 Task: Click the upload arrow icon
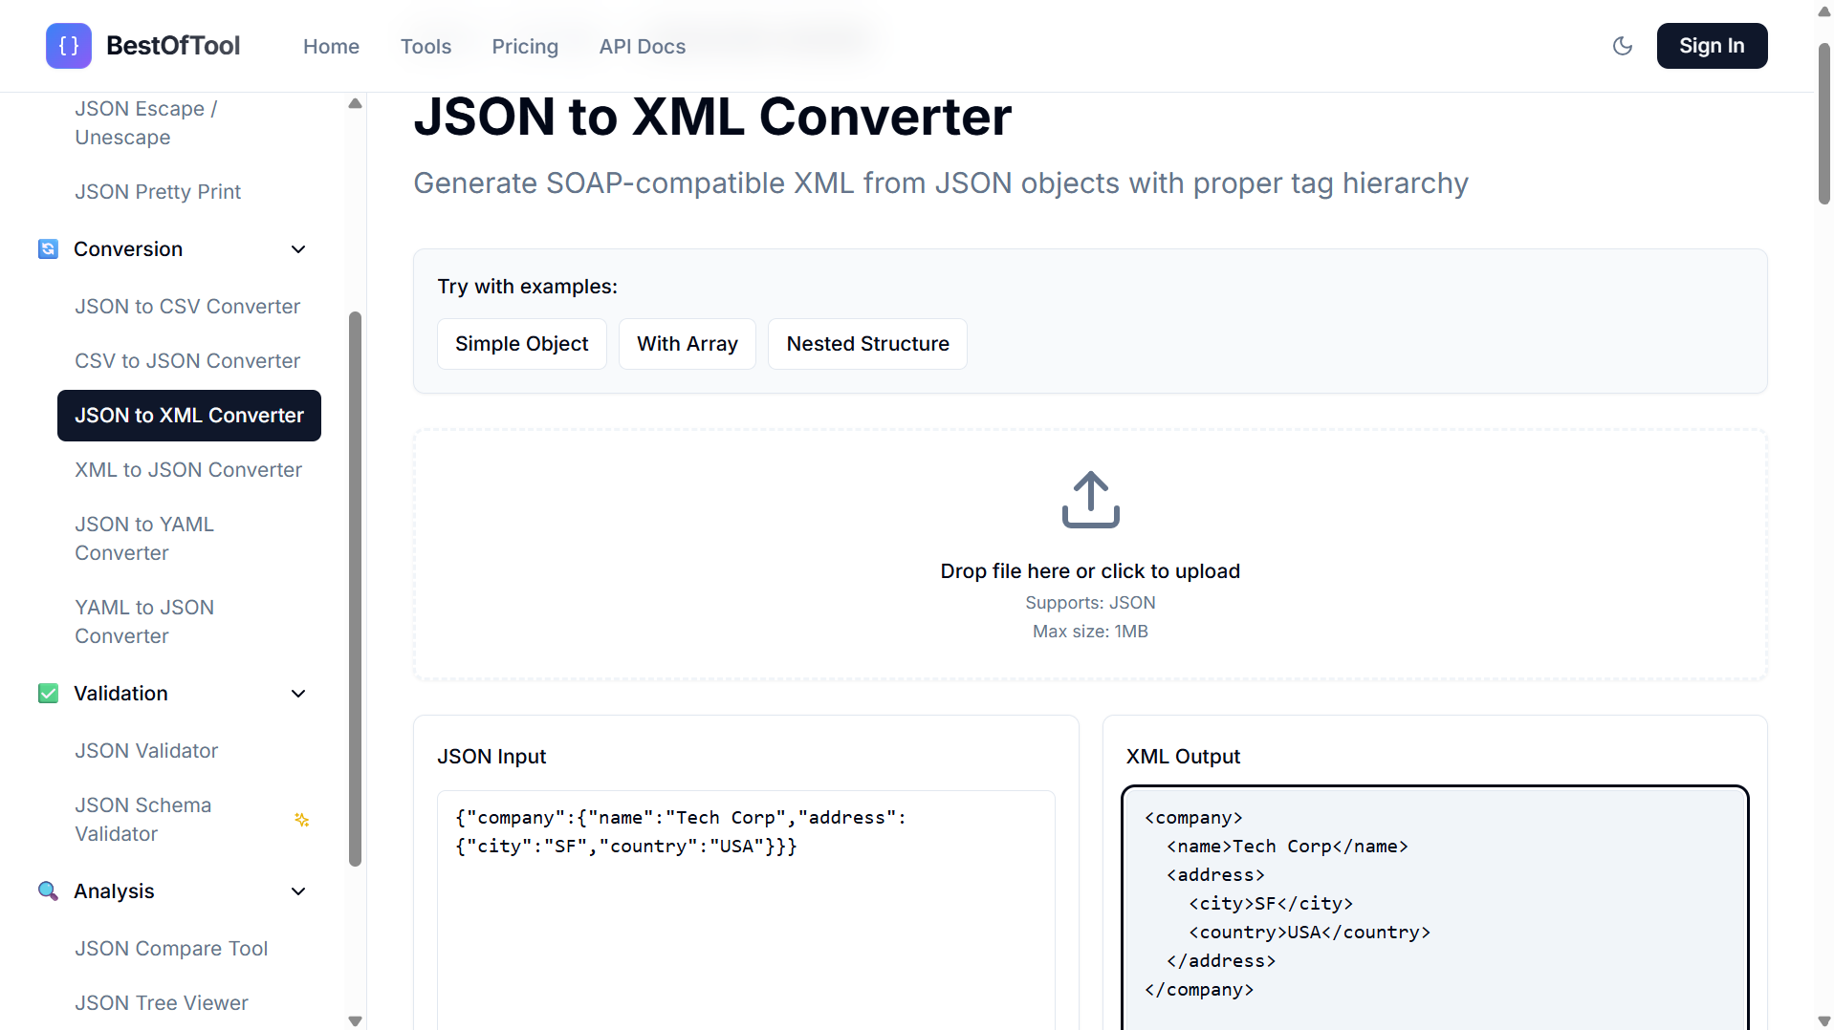pos(1090,499)
